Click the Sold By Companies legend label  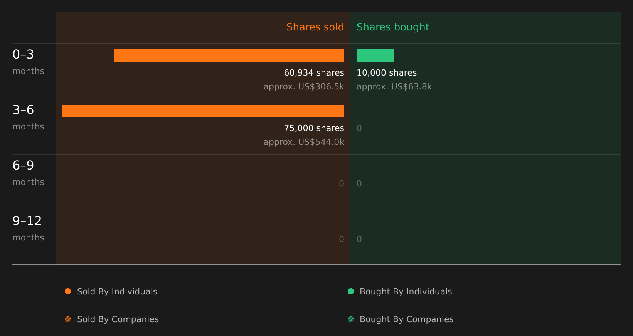pyautogui.click(x=118, y=319)
